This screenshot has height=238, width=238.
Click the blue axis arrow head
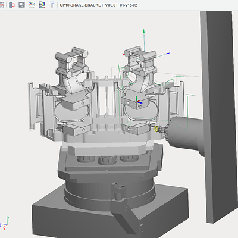168,54
